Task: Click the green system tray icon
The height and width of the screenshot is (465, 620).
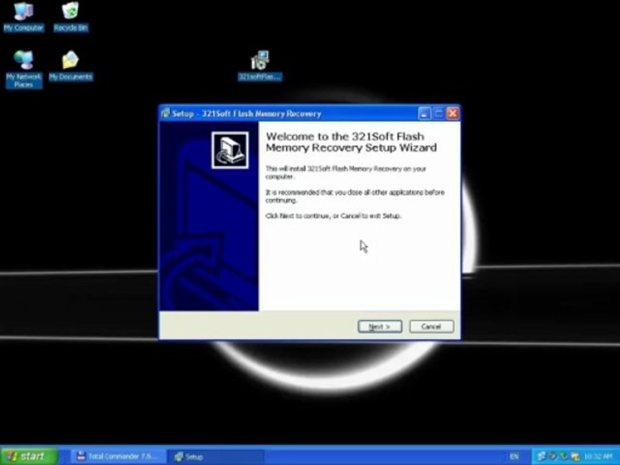Action: pos(563,457)
